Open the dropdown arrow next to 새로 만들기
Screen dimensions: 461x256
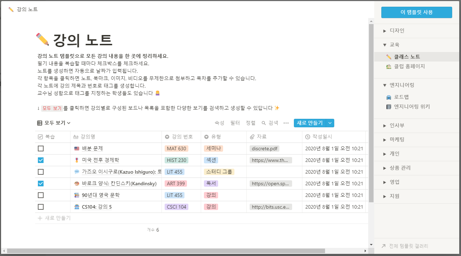point(330,123)
